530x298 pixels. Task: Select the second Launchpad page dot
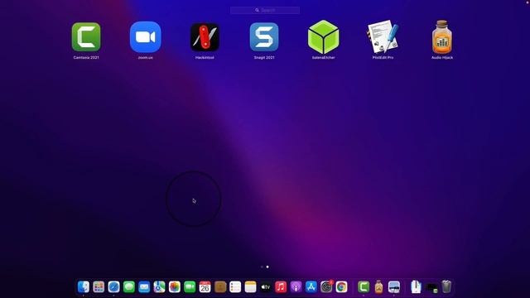tap(267, 267)
